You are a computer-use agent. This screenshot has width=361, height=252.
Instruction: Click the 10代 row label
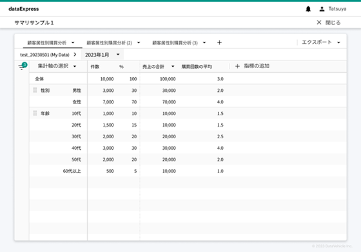[77, 113]
